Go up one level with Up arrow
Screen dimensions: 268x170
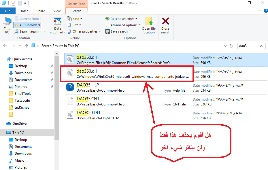coord(26,46)
